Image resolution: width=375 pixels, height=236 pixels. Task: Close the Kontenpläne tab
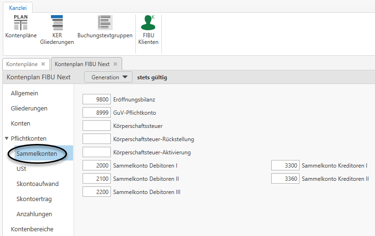pos(43,64)
